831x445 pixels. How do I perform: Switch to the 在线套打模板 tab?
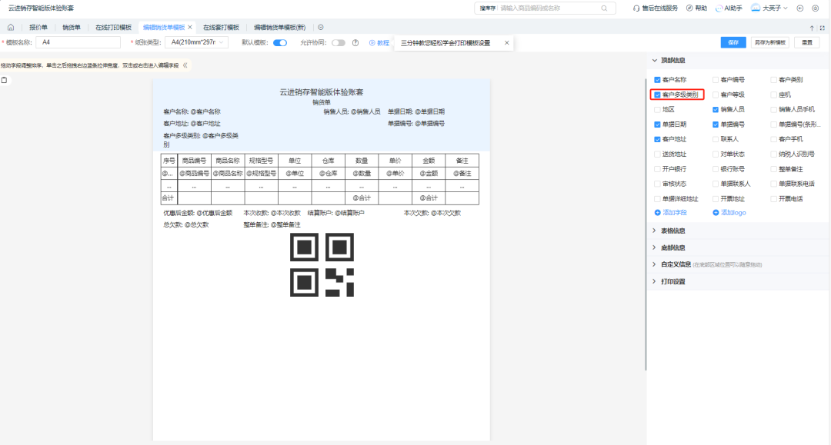coord(221,27)
